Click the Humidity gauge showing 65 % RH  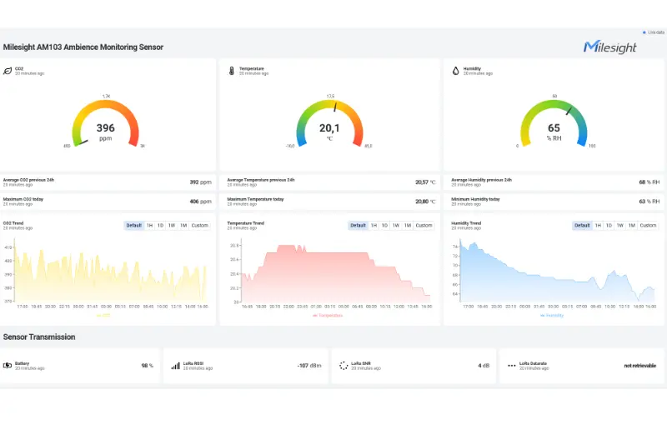click(x=554, y=123)
